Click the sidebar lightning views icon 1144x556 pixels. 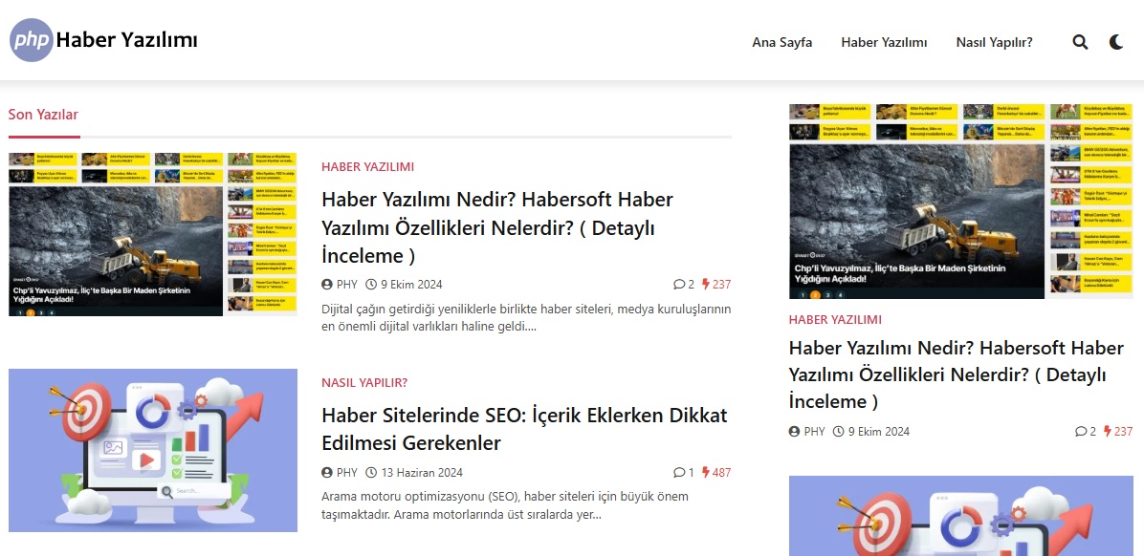(x=1107, y=432)
